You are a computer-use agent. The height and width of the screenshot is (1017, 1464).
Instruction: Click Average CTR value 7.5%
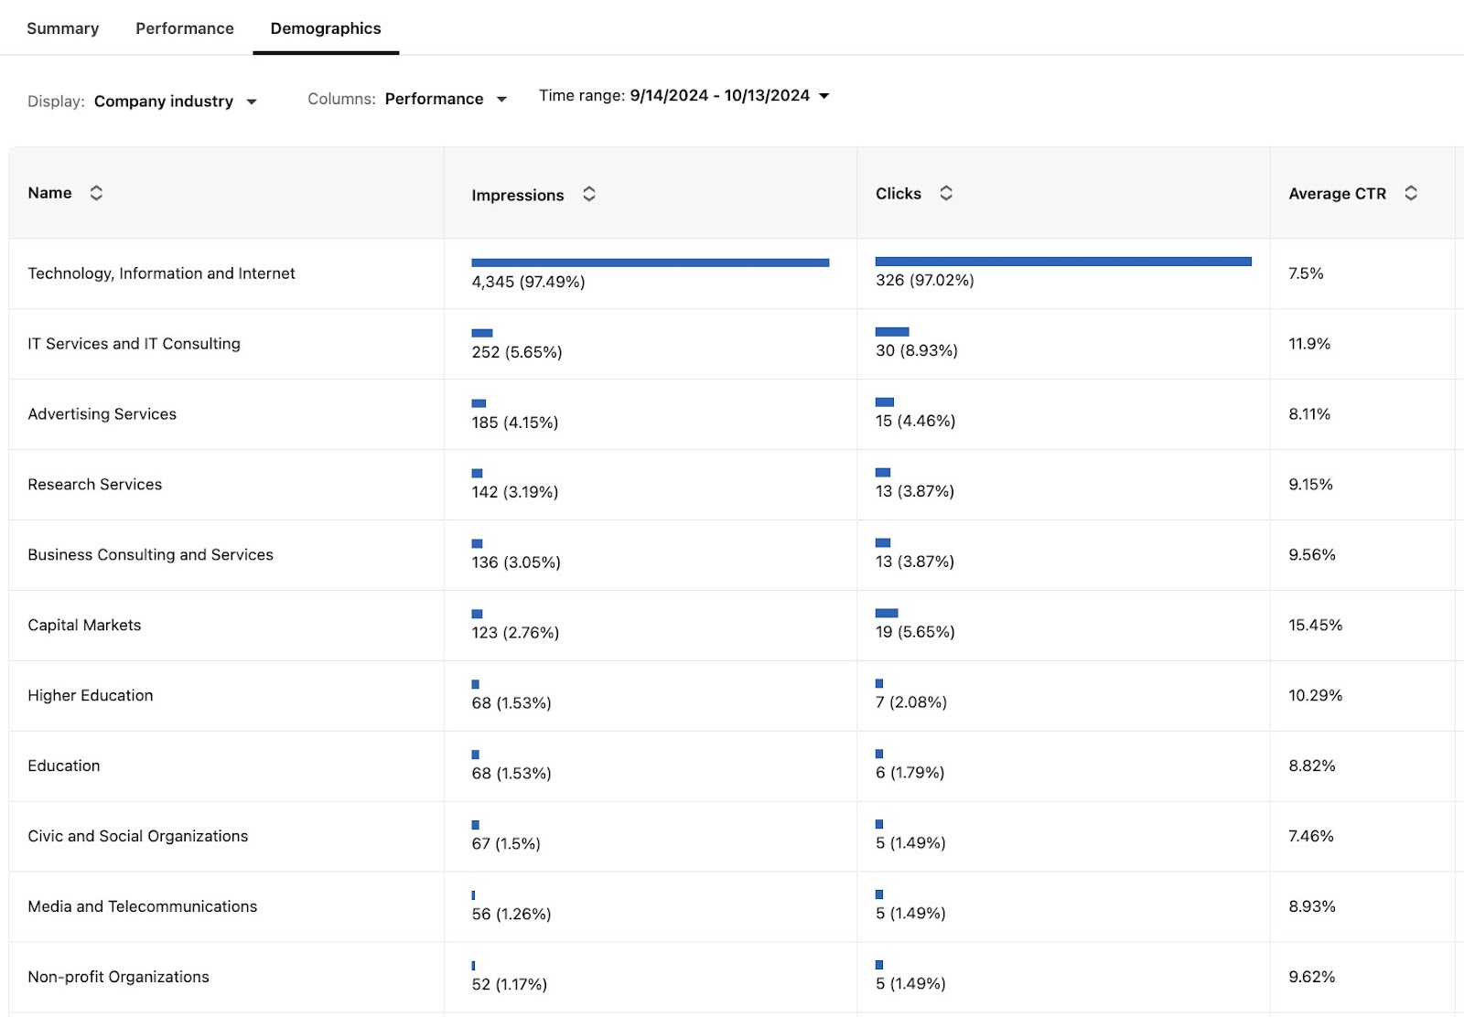pyautogui.click(x=1306, y=273)
